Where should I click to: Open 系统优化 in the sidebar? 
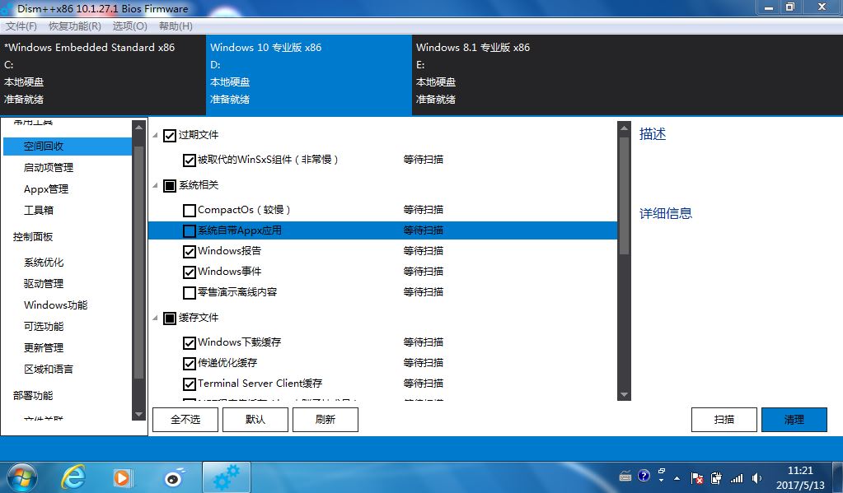[44, 262]
